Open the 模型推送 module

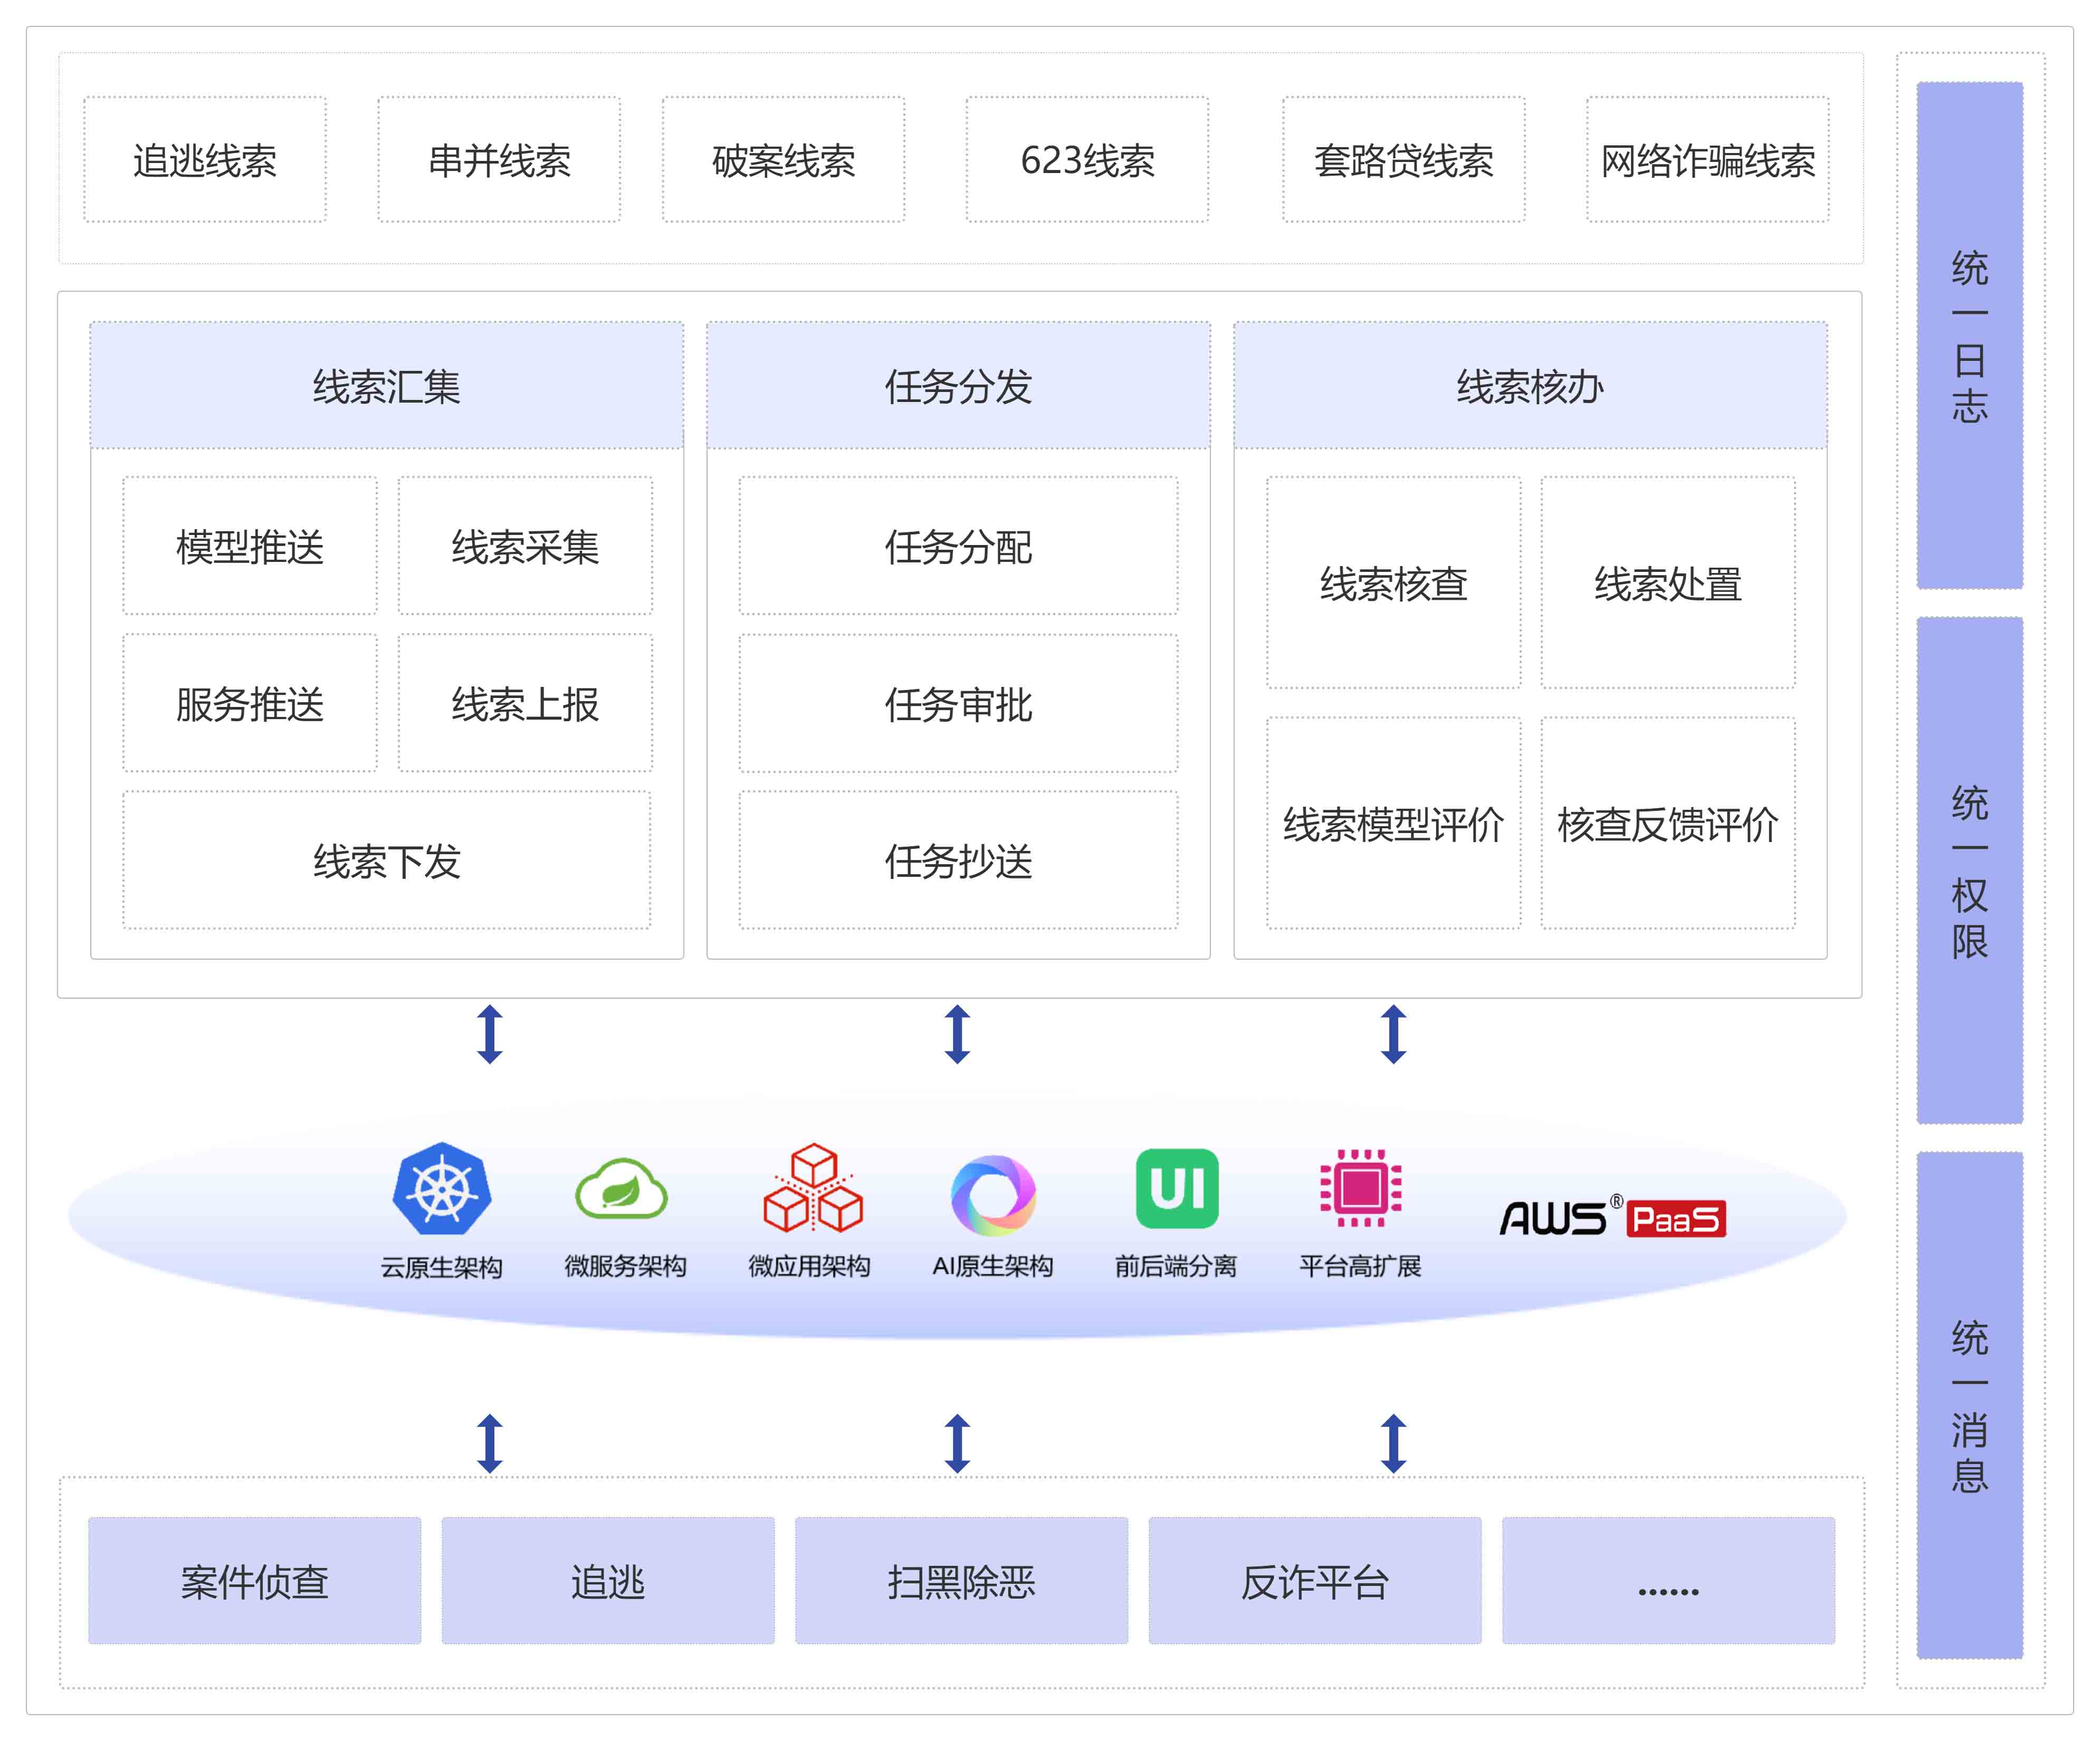(x=250, y=546)
